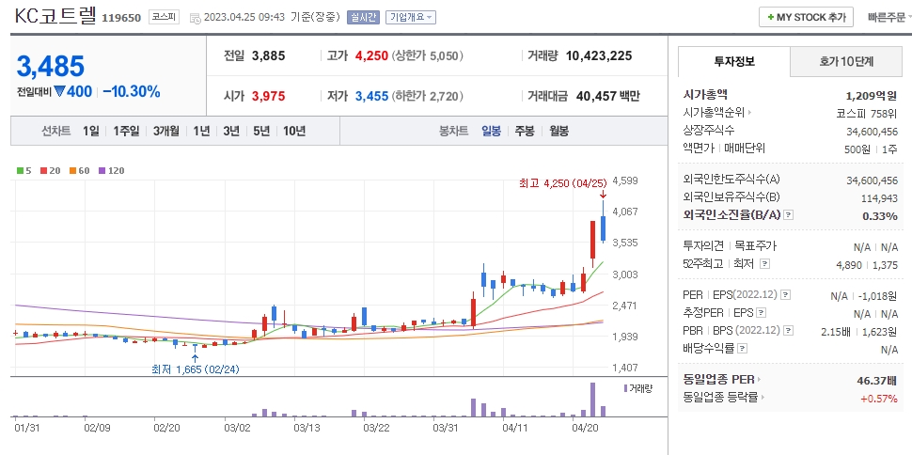Click the 저가 value 3,455
Image resolution: width=912 pixels, height=455 pixels.
[x=371, y=96]
